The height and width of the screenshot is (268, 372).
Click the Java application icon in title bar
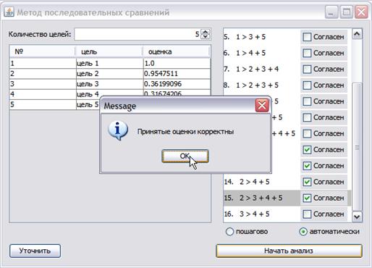pyautogui.click(x=9, y=12)
